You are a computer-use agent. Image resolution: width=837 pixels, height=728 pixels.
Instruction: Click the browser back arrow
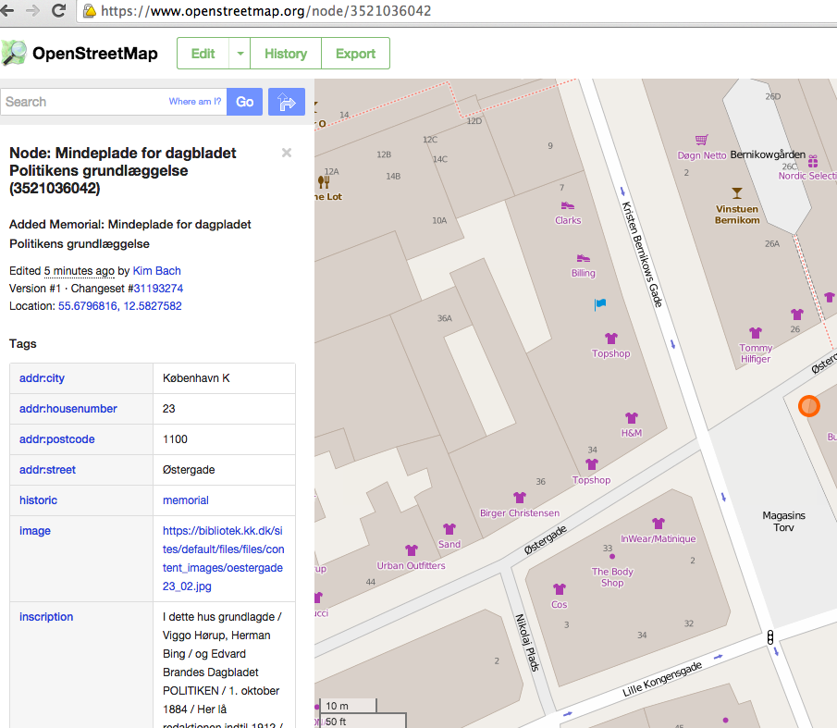point(7,10)
